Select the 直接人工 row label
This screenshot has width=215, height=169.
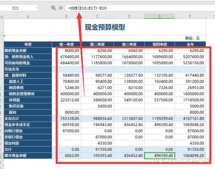click(x=28, y=81)
